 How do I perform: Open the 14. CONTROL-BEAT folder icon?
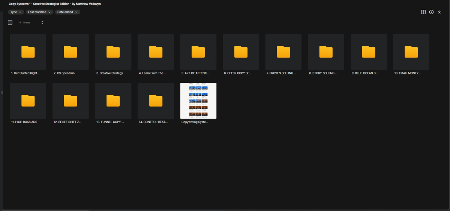pyautogui.click(x=156, y=101)
